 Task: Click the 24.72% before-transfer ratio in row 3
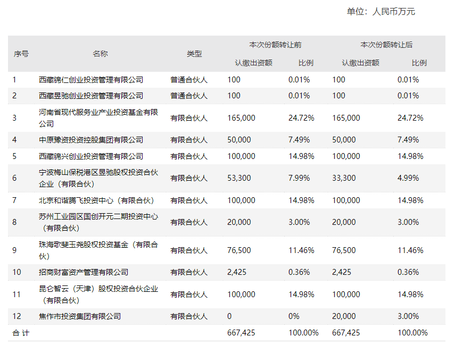pyautogui.click(x=301, y=118)
